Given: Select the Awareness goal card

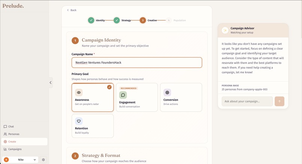Looking at the screenshot, I should point(93,98).
